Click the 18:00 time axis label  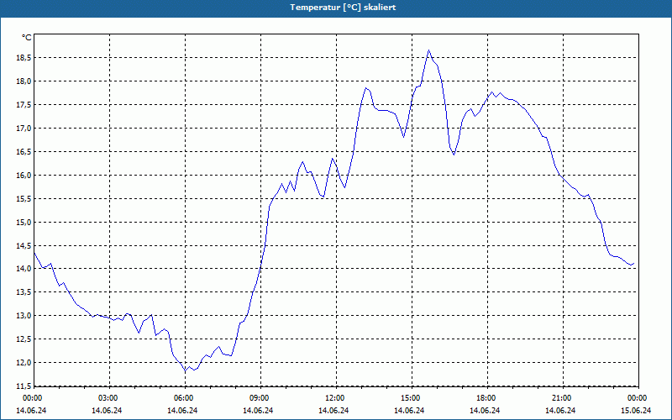point(486,398)
